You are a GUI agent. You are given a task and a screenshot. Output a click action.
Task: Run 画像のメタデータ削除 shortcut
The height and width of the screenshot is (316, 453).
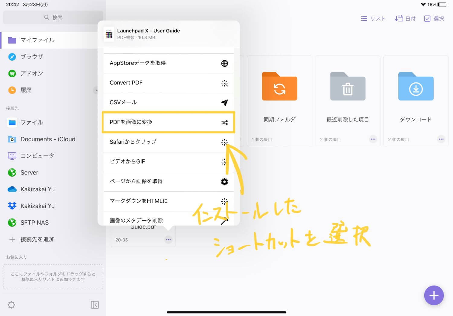[x=169, y=219]
